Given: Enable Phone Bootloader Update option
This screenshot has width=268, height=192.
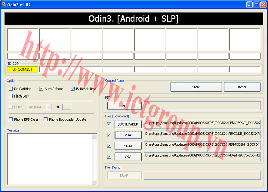Looking at the screenshot, I should (46, 119).
